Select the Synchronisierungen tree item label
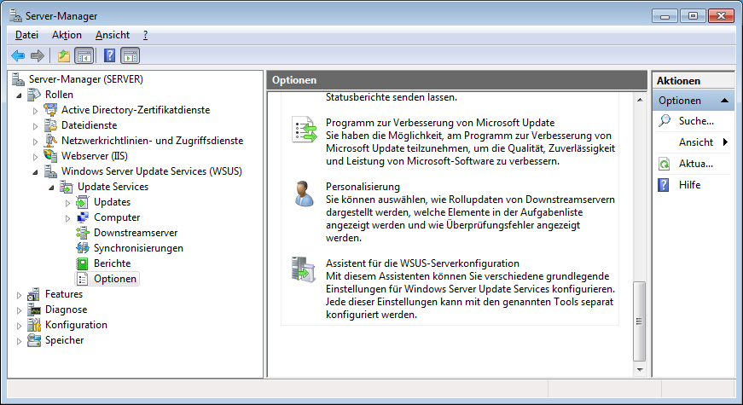The height and width of the screenshot is (405, 743). point(138,248)
